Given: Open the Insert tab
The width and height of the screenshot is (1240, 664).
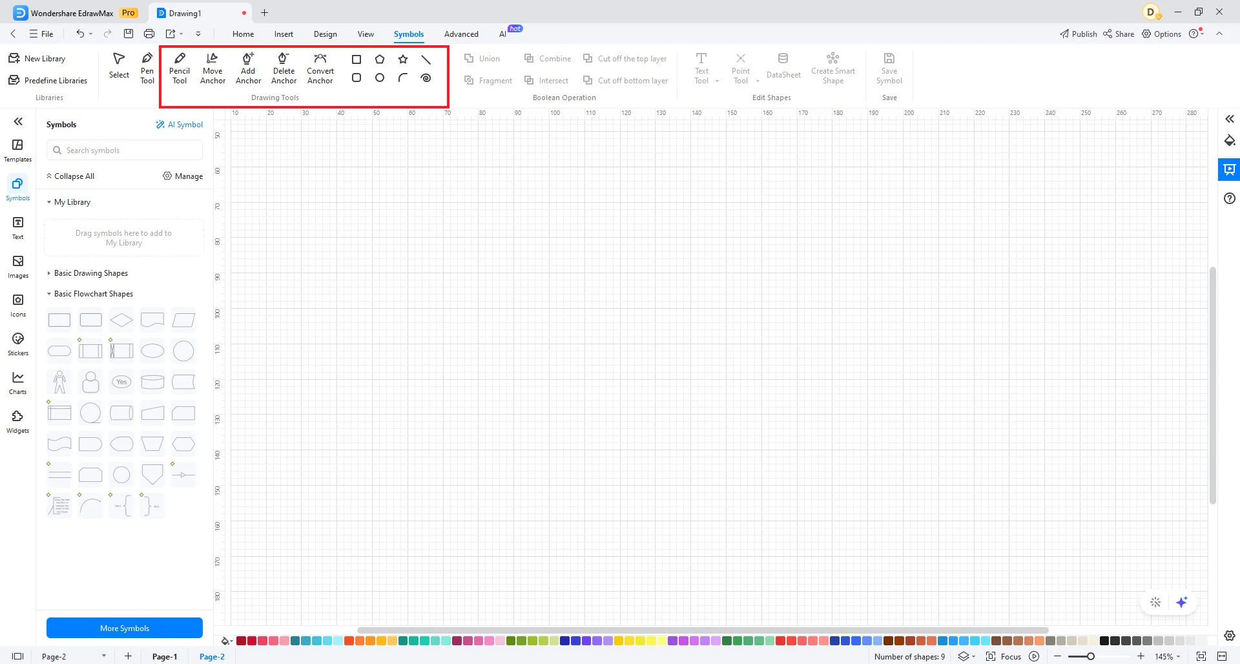Looking at the screenshot, I should 284,34.
